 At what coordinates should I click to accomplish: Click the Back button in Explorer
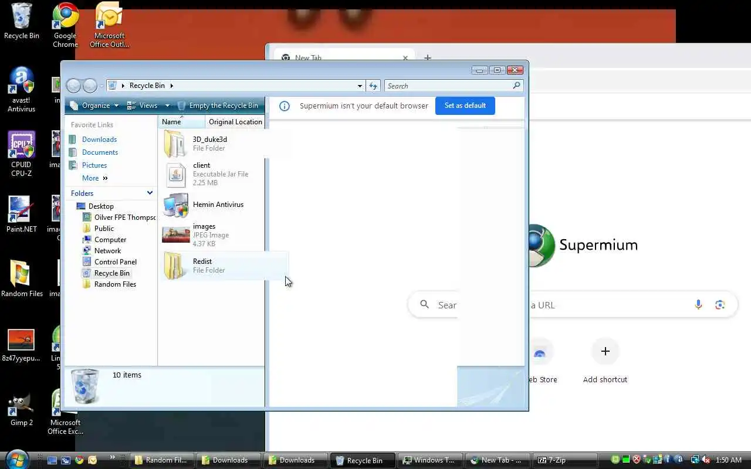click(73, 86)
